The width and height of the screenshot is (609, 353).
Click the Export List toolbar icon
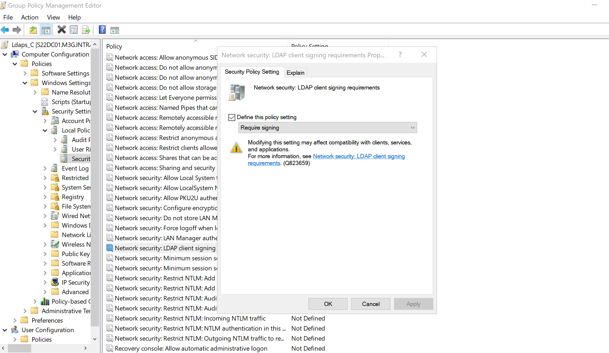click(x=86, y=30)
